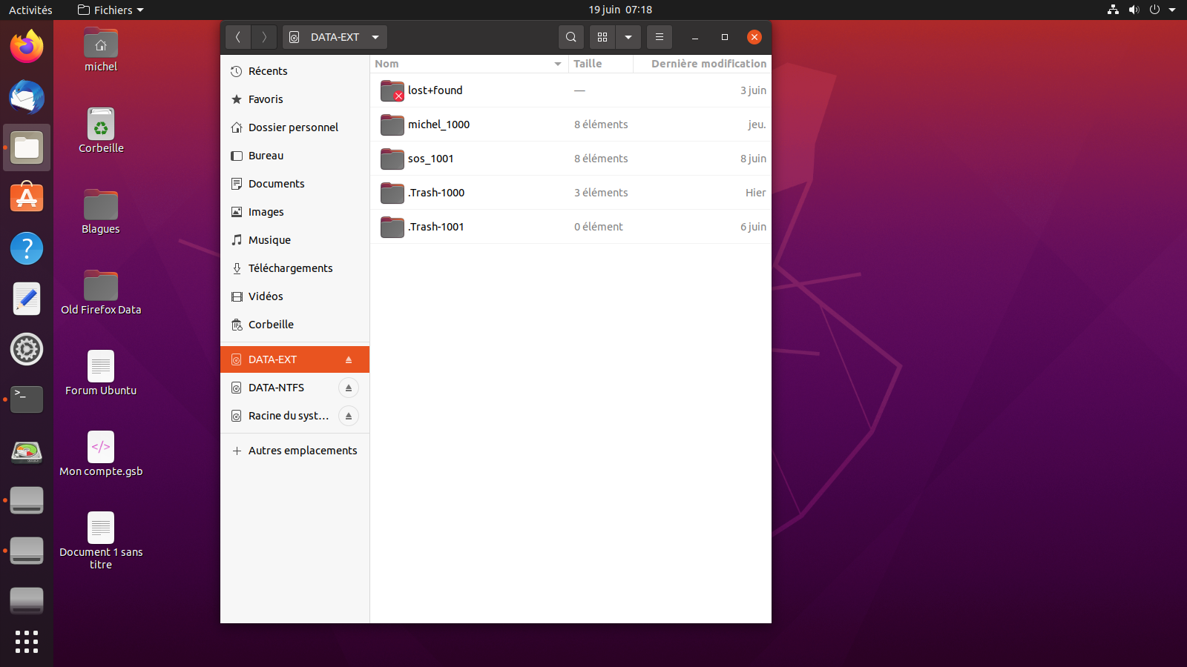This screenshot has width=1187, height=667.
Task: Open Bureau in the sidebar
Action: tap(295, 156)
